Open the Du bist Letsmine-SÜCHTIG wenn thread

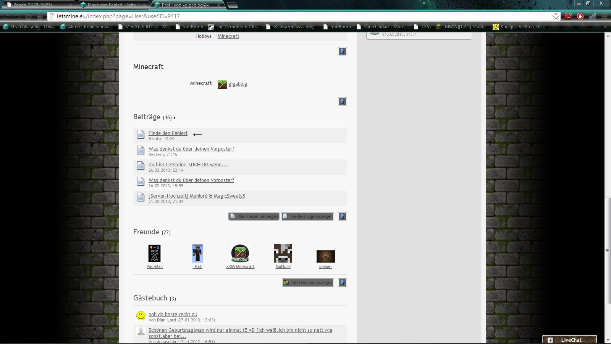pyautogui.click(x=189, y=165)
